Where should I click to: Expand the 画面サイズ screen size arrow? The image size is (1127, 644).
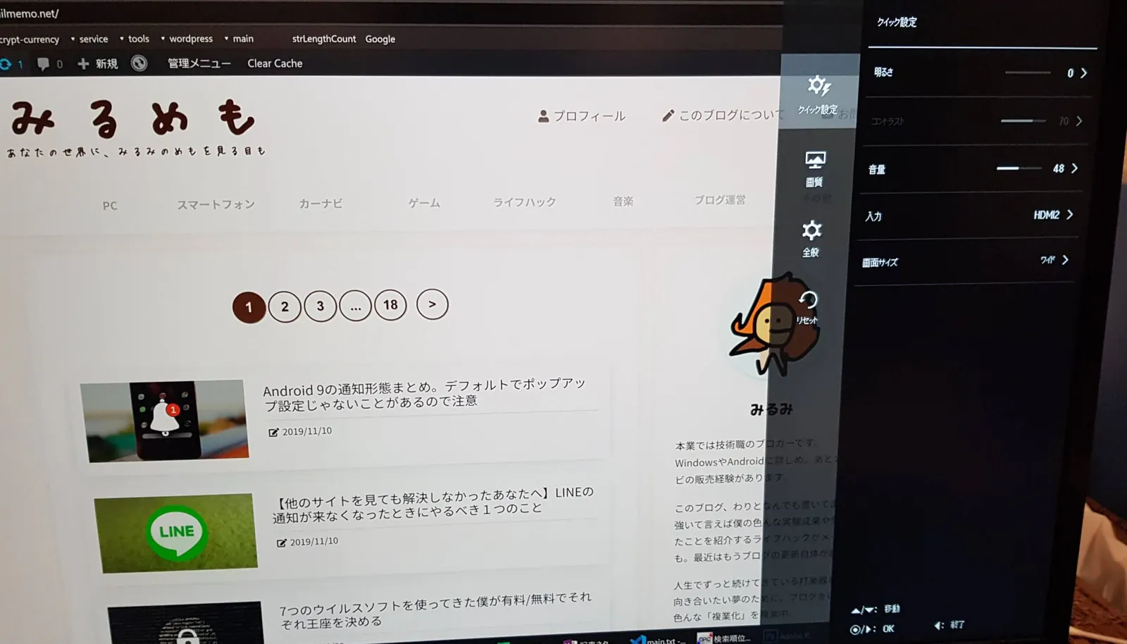[1066, 260]
